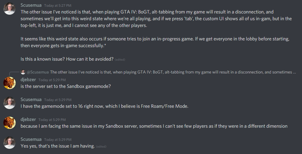Open Scusemua's avatar beside the "Yes yes" message
This screenshot has width=302, height=154.
pyautogui.click(x=10, y=143)
